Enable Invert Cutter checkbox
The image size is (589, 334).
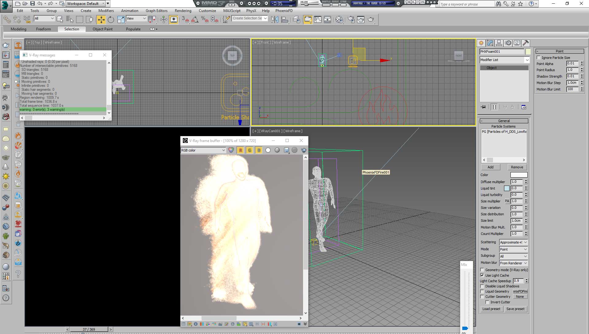point(487,302)
